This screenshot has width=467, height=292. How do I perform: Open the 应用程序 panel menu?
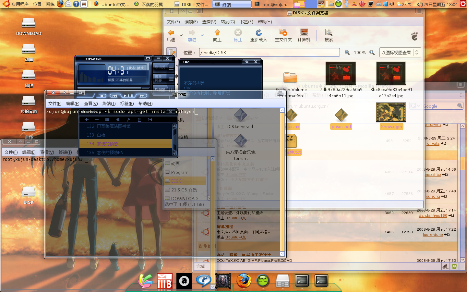[16, 4]
